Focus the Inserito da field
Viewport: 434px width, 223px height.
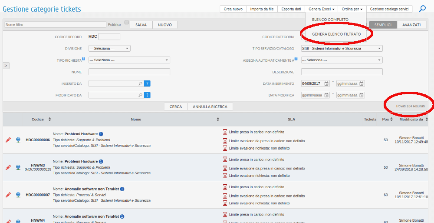[116, 83]
